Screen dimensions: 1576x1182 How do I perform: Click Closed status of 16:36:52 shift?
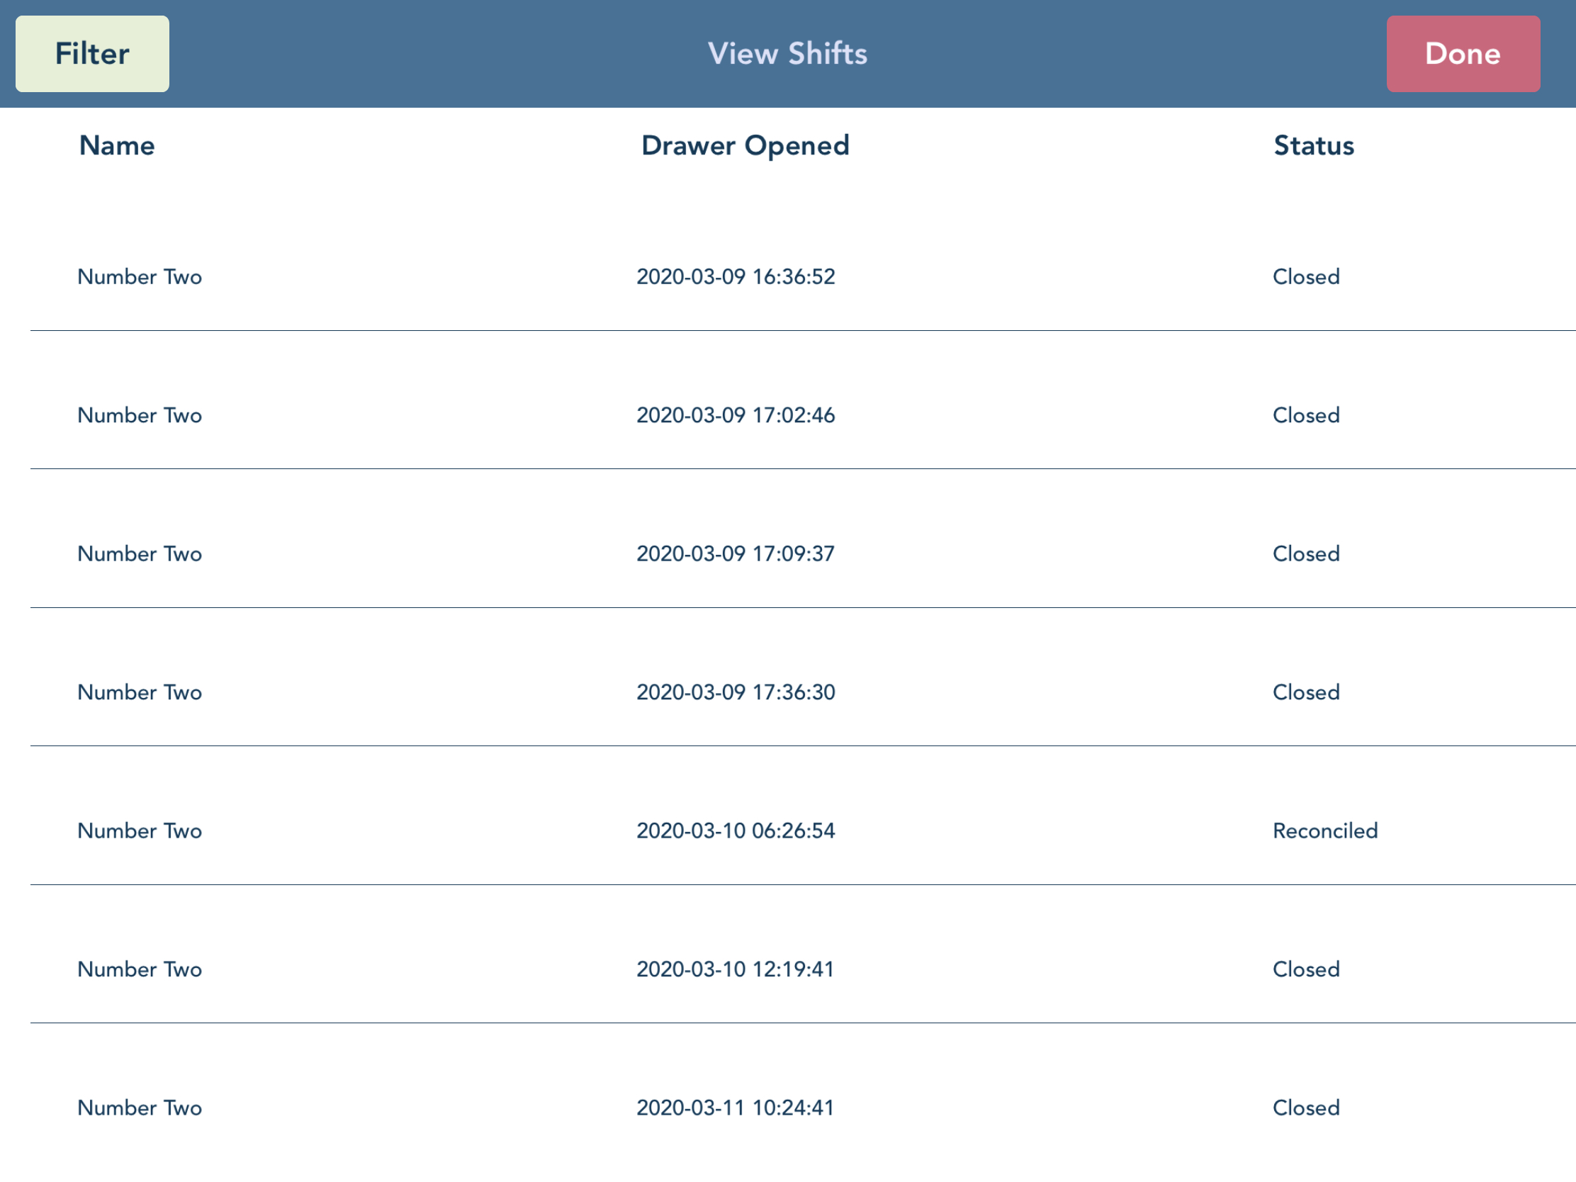1306,276
